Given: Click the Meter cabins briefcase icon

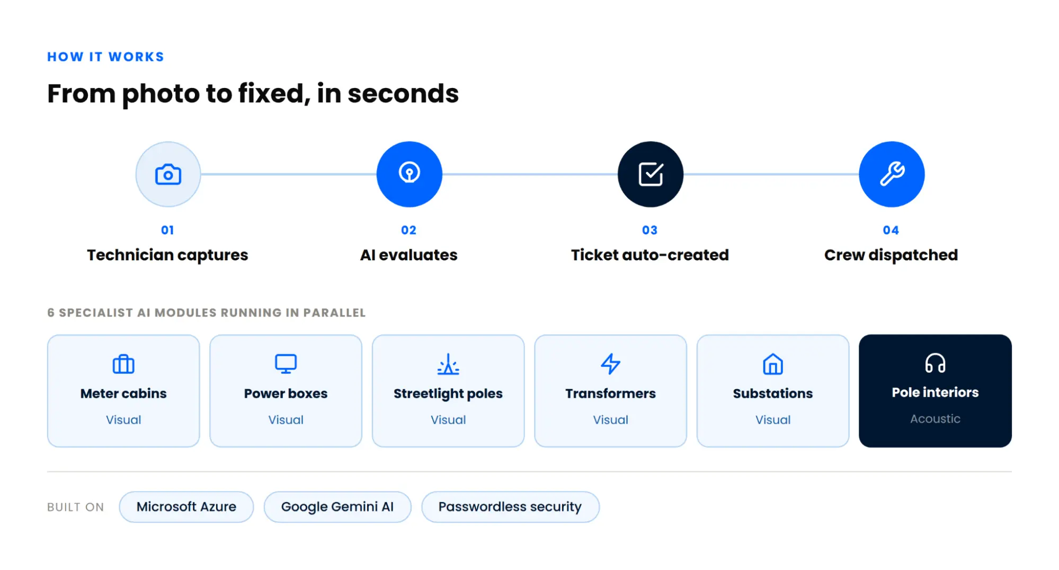Looking at the screenshot, I should [123, 364].
